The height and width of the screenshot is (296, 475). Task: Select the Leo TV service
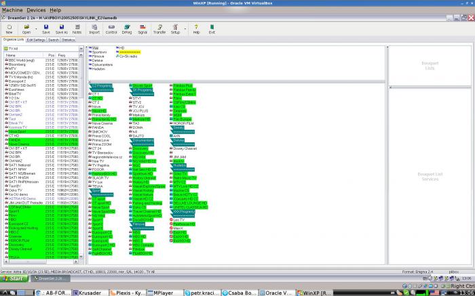[177, 220]
